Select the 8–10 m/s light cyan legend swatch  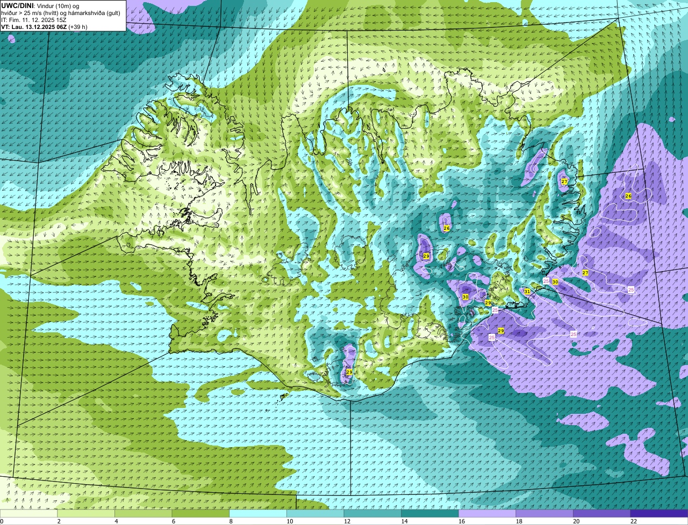pos(258,513)
